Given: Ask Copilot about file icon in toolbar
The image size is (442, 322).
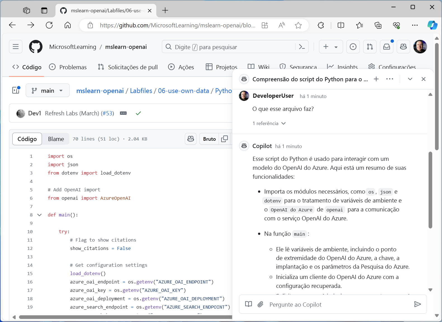Looking at the screenshot, I should pos(191,139).
